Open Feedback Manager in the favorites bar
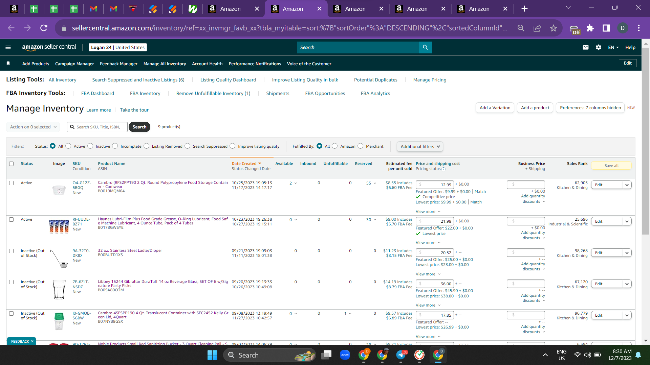 (x=118, y=64)
